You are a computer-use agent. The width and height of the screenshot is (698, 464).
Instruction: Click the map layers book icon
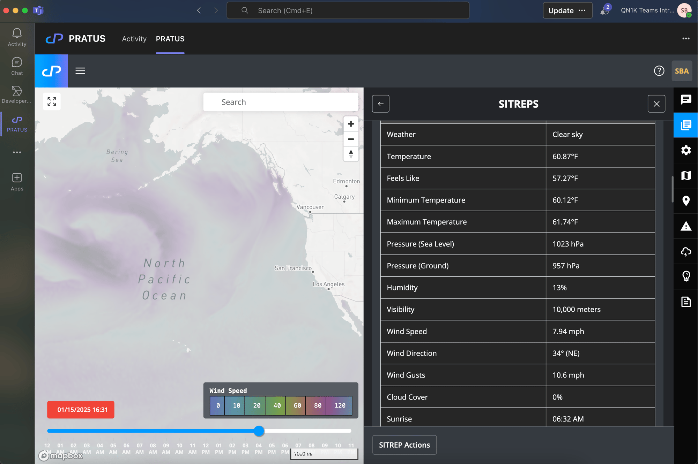click(x=685, y=176)
